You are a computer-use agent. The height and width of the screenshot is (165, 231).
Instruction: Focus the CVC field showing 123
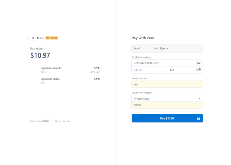(185, 70)
